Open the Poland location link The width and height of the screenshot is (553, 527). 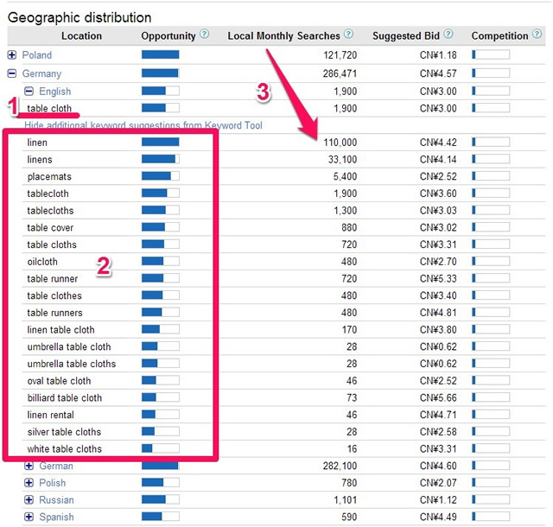37,55
